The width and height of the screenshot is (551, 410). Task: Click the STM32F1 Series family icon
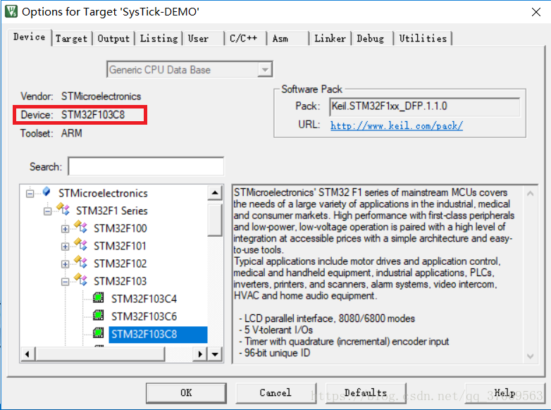pyautogui.click(x=63, y=209)
